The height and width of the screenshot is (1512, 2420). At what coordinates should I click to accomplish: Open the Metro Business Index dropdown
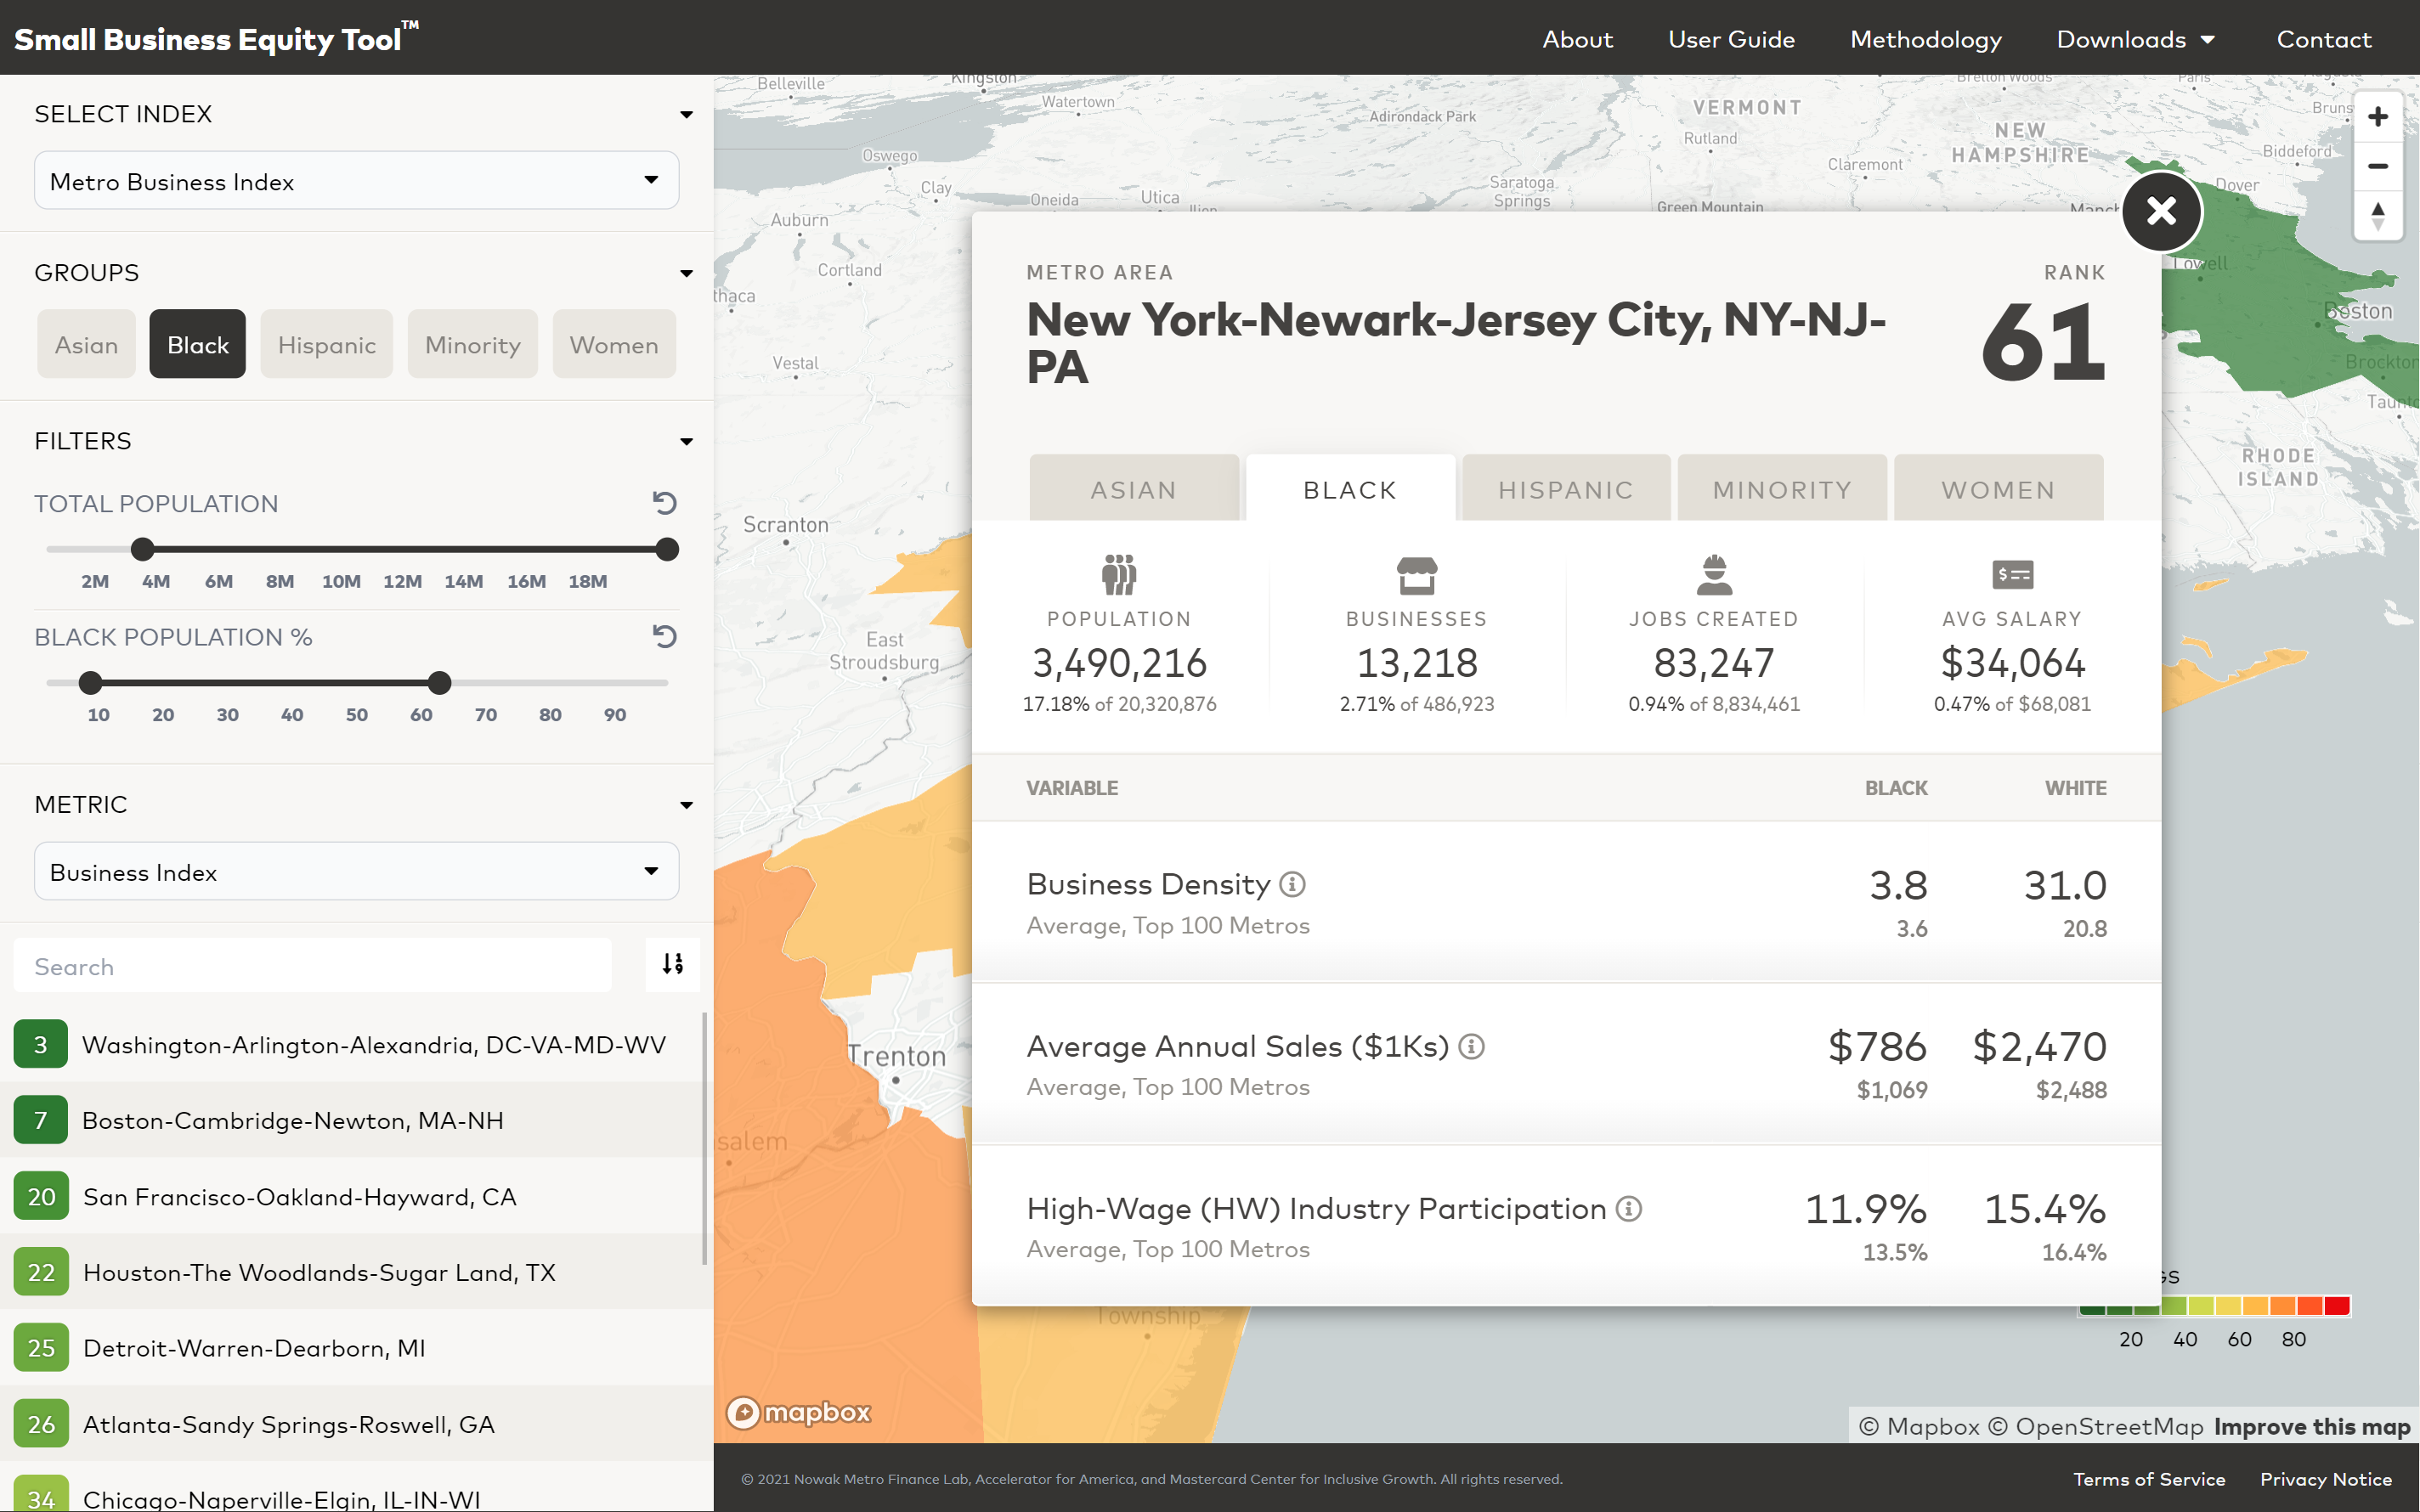356,181
